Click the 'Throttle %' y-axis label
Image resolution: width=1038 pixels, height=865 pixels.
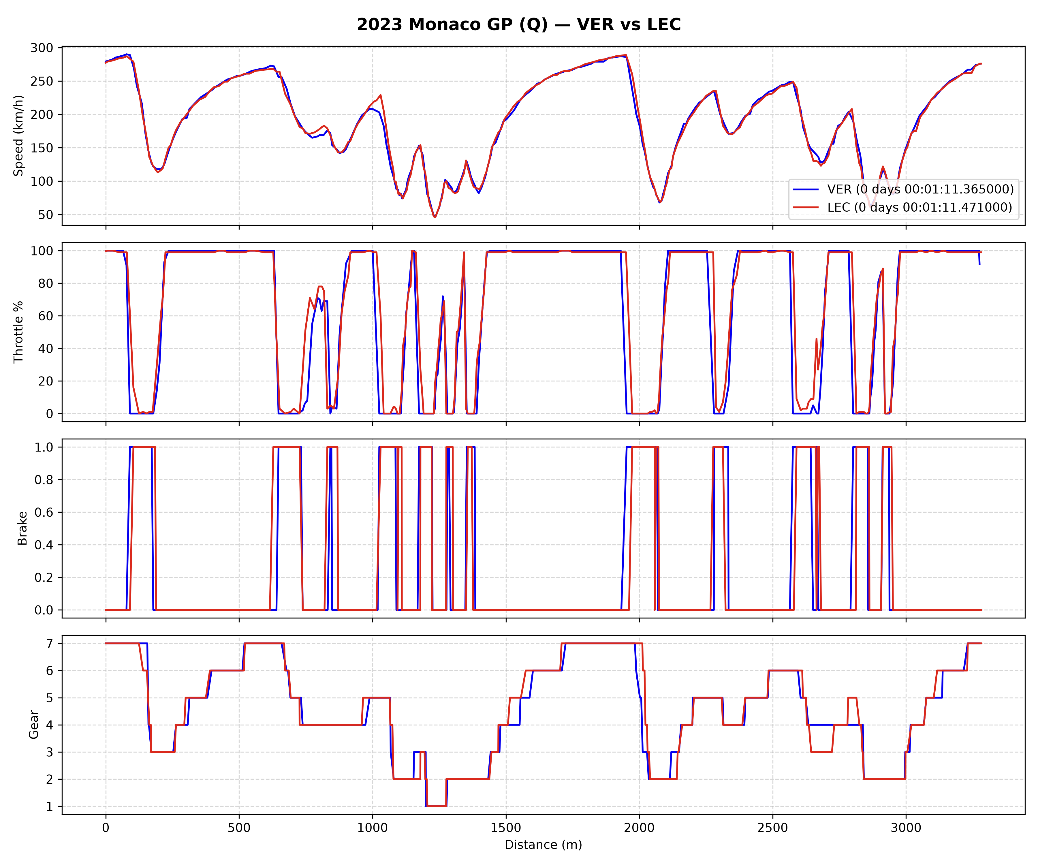click(19, 332)
